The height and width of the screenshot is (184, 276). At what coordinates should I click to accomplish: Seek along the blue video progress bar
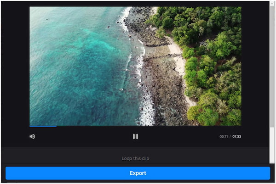tap(135, 126)
